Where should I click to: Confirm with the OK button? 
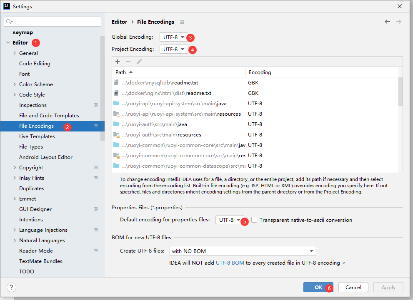click(x=318, y=287)
